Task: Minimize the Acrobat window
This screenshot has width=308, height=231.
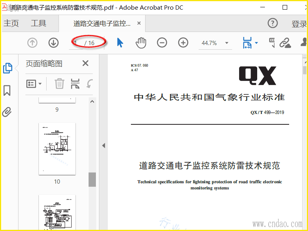Action: click(x=263, y=7)
